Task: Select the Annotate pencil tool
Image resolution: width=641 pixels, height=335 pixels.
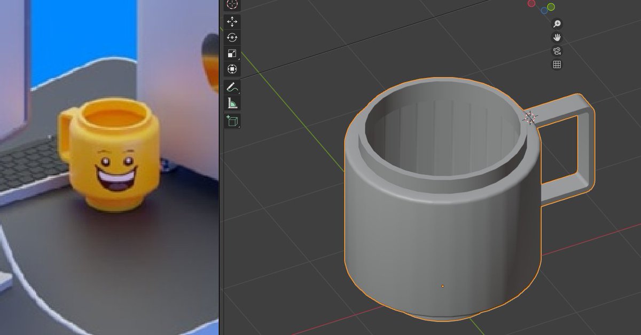Action: coord(232,87)
